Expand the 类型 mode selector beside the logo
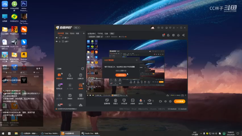Viewport: 242px width, 136px height. (77, 28)
